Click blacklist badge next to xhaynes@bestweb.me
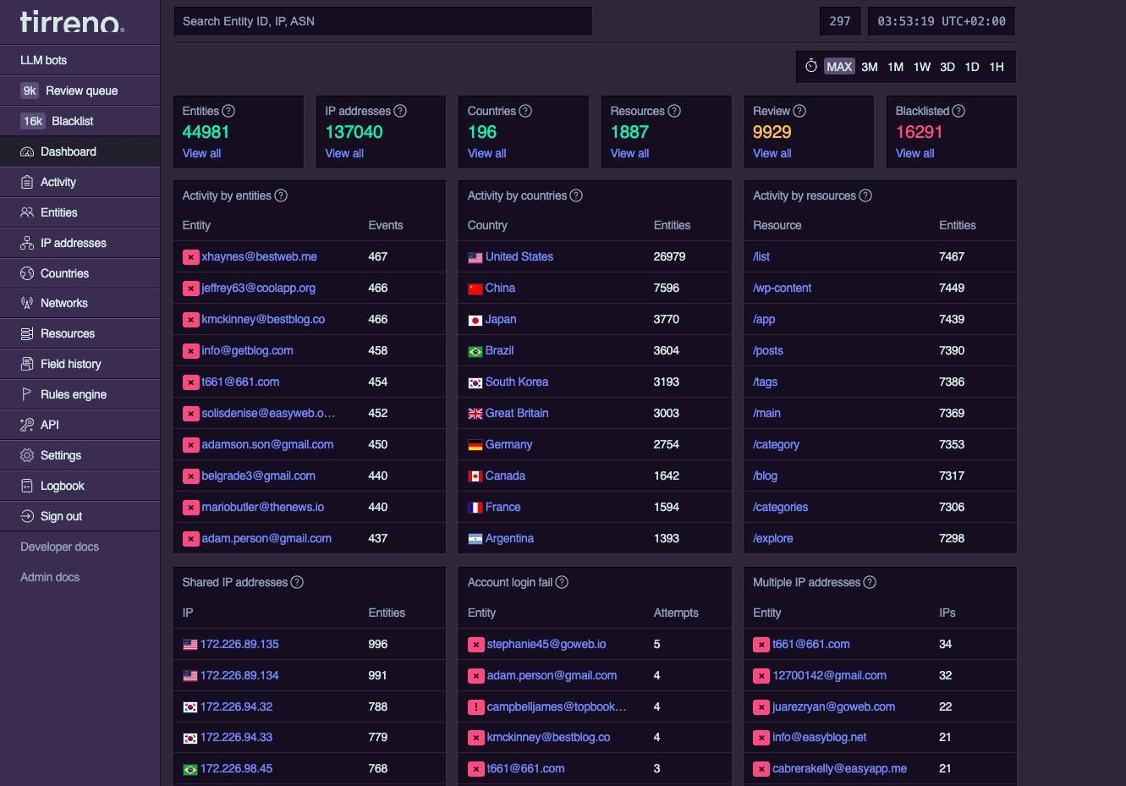This screenshot has height=786, width=1126. (x=191, y=257)
